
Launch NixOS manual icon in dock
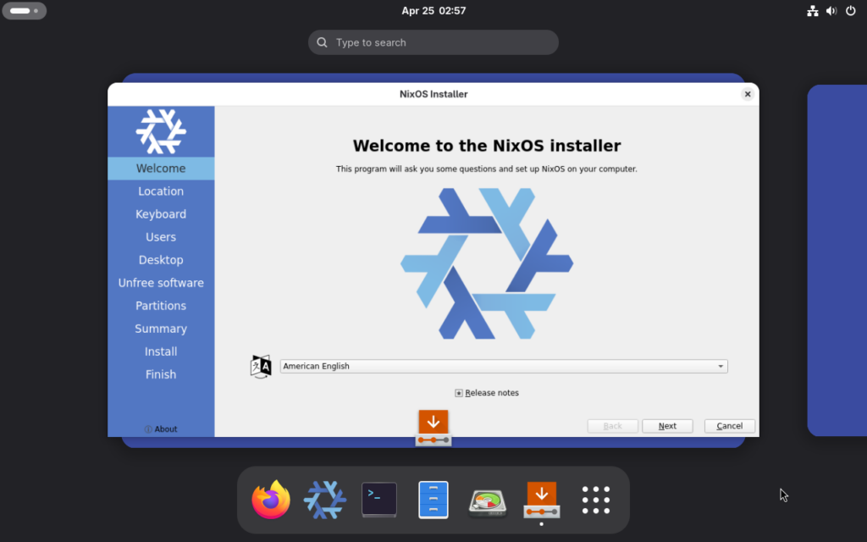[x=325, y=500]
